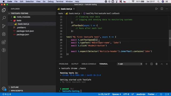Open More Actions ellipsis in editor
This screenshot has height=96, width=171.
point(167,9)
